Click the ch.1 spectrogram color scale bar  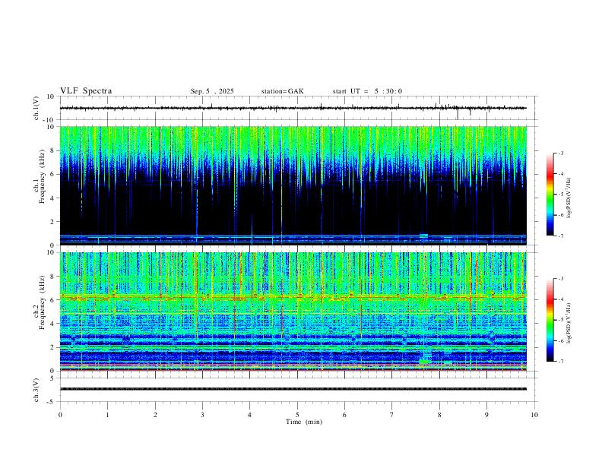coord(550,195)
